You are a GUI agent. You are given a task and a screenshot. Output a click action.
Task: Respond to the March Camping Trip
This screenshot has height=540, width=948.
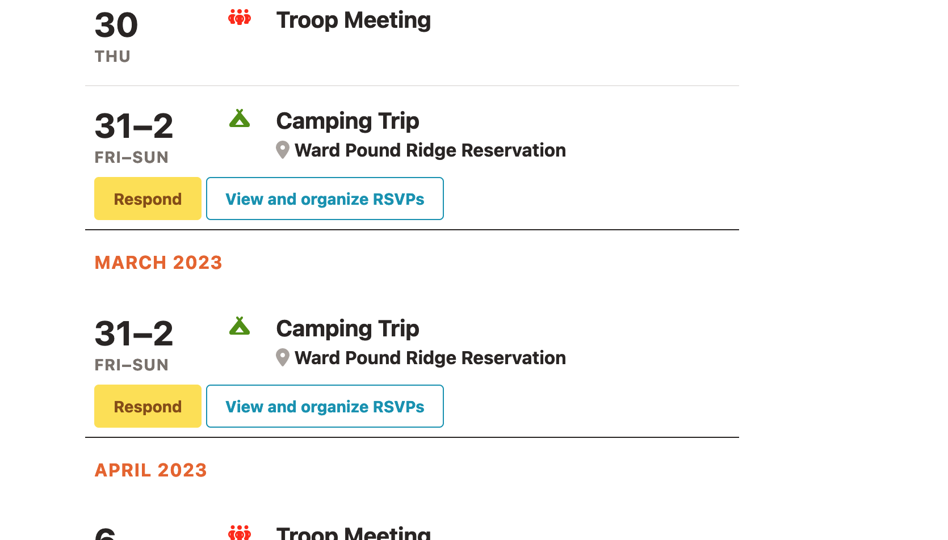pyautogui.click(x=148, y=406)
